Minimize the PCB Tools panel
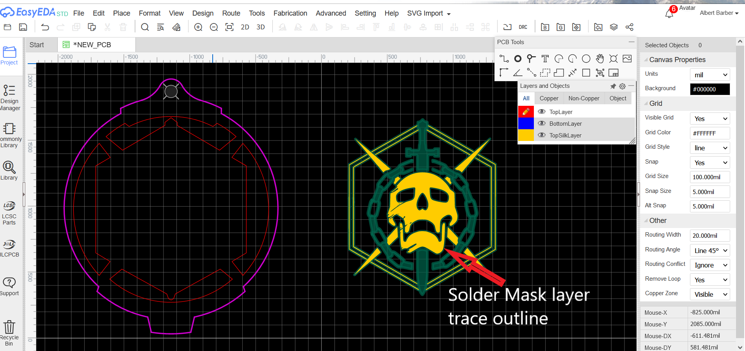745x351 pixels. point(631,42)
